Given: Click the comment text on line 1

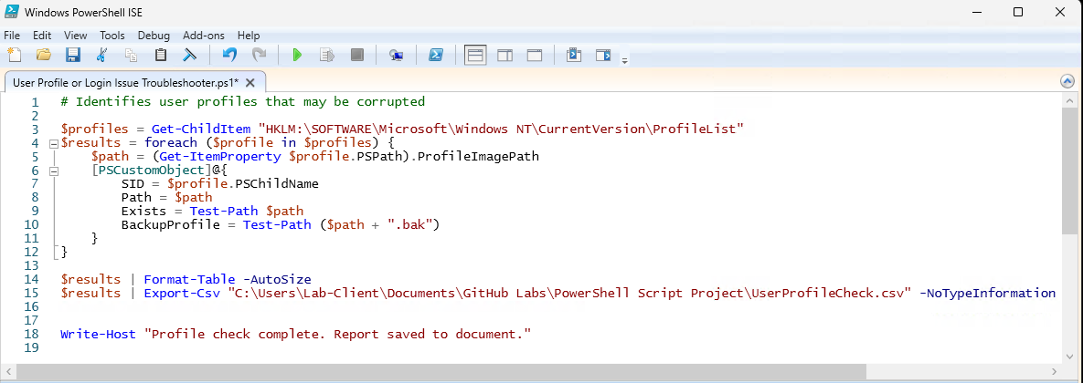Looking at the screenshot, I should [242, 102].
